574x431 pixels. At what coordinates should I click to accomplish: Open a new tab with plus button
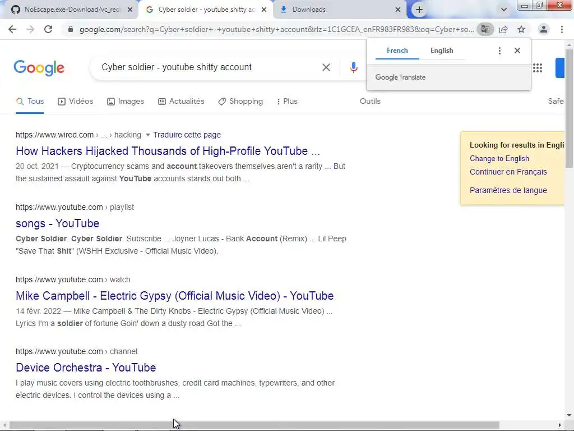pos(419,10)
